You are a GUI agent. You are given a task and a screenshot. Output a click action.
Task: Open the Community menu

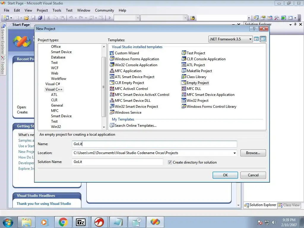104,10
